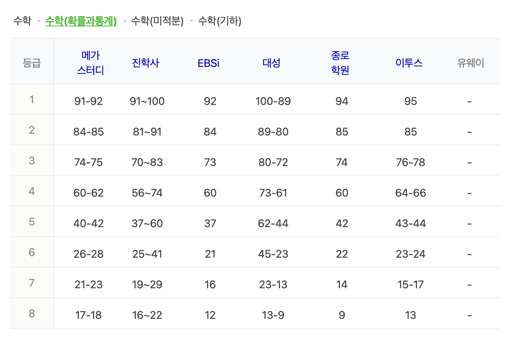
Task: Click the 유웨이 column header
Action: point(470,61)
